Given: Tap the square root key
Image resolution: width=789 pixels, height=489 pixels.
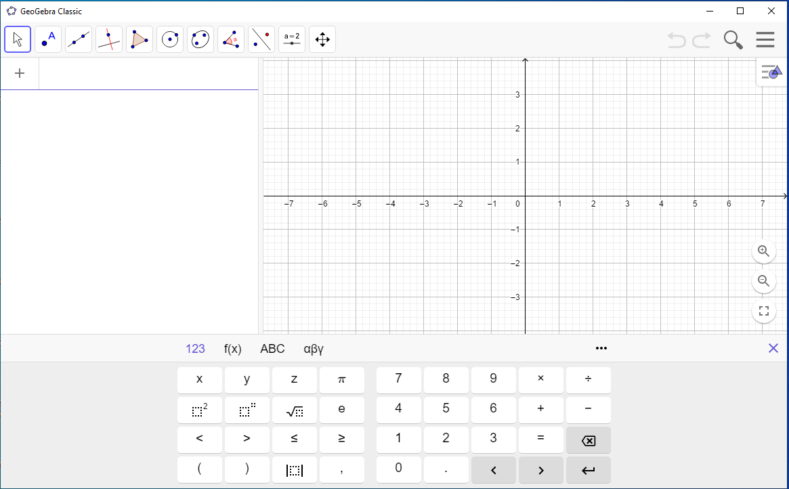Looking at the screenshot, I should (295, 410).
